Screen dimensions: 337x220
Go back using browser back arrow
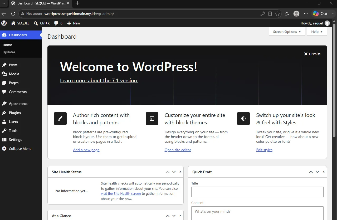click(4, 14)
